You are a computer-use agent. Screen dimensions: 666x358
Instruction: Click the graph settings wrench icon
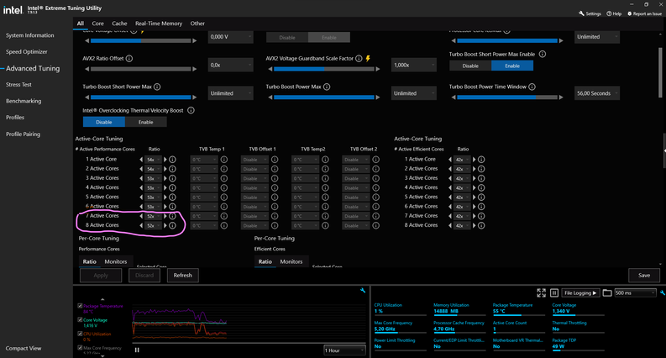(x=362, y=291)
